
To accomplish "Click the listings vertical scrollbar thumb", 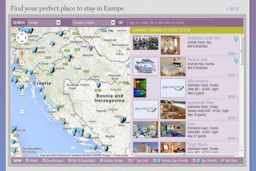I will pyautogui.click(x=241, y=51).
